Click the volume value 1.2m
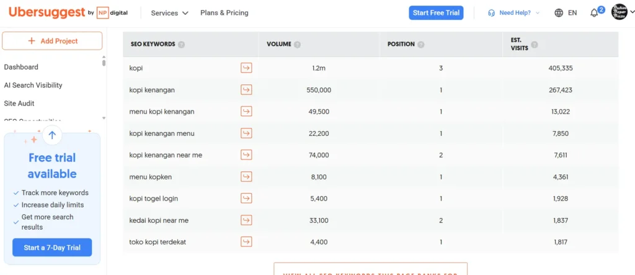635x275 pixels. [x=319, y=68]
